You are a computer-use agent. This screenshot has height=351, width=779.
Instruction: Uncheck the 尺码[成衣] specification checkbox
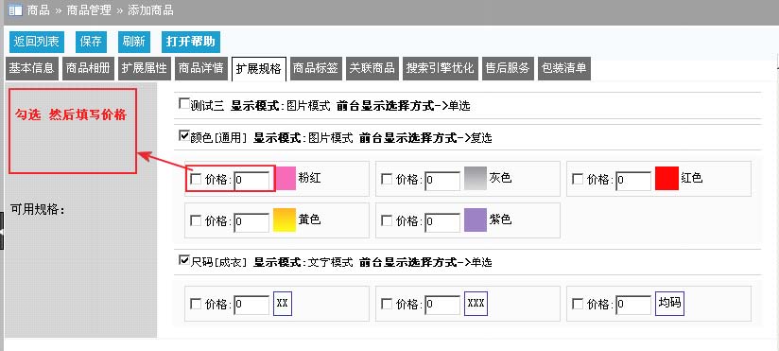(x=183, y=259)
